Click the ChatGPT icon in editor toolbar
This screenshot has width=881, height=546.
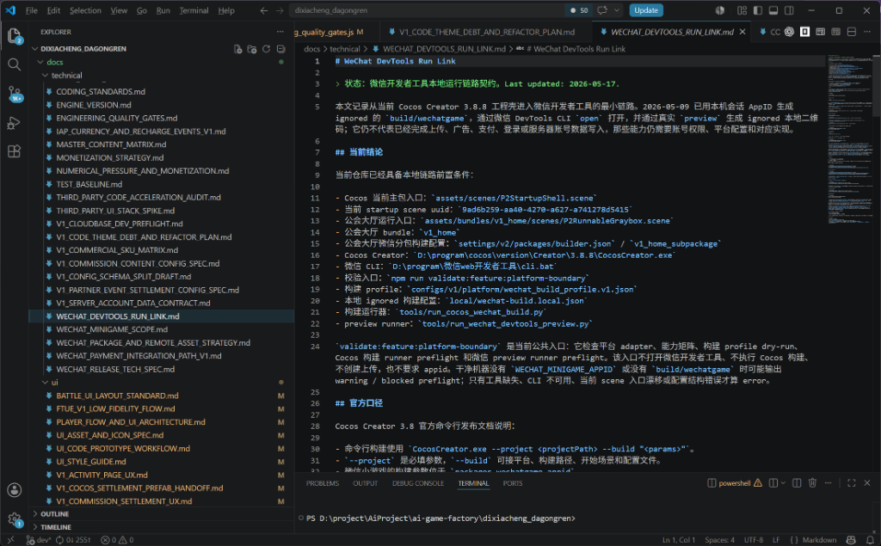pyautogui.click(x=790, y=32)
